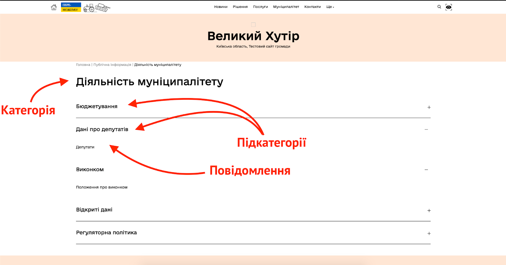The width and height of the screenshot is (506, 265).
Task: Click the blue-yellow "Переможемо" flag banner
Action: pyautogui.click(x=71, y=7)
